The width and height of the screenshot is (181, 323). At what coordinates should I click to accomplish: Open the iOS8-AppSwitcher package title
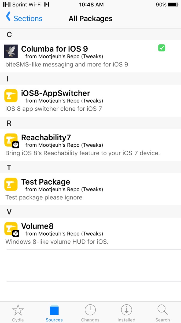56,93
